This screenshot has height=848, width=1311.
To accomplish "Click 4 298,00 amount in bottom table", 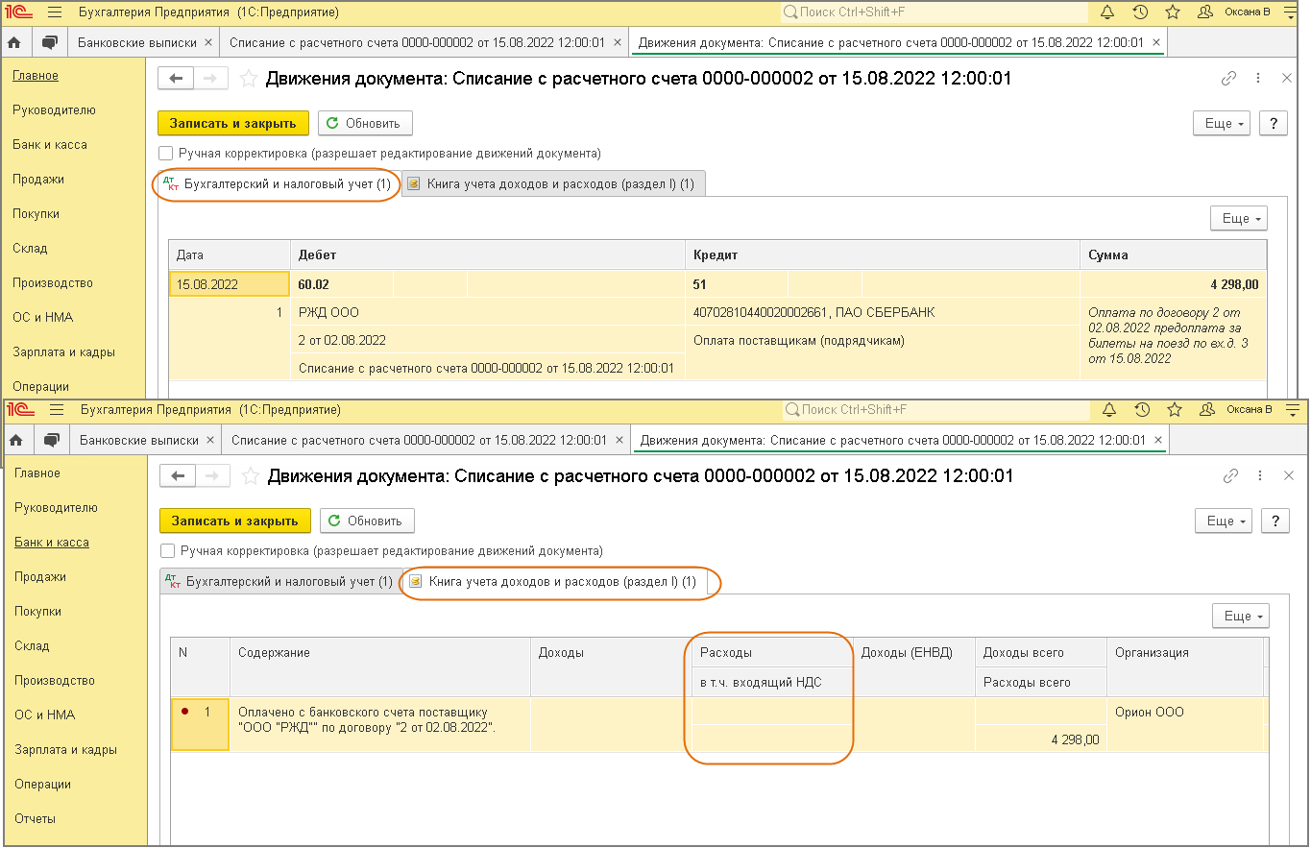I will pos(1040,739).
